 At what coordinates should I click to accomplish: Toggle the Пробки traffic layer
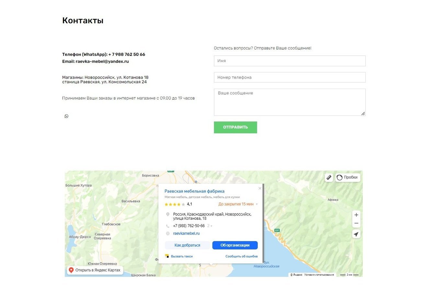pos(348,177)
